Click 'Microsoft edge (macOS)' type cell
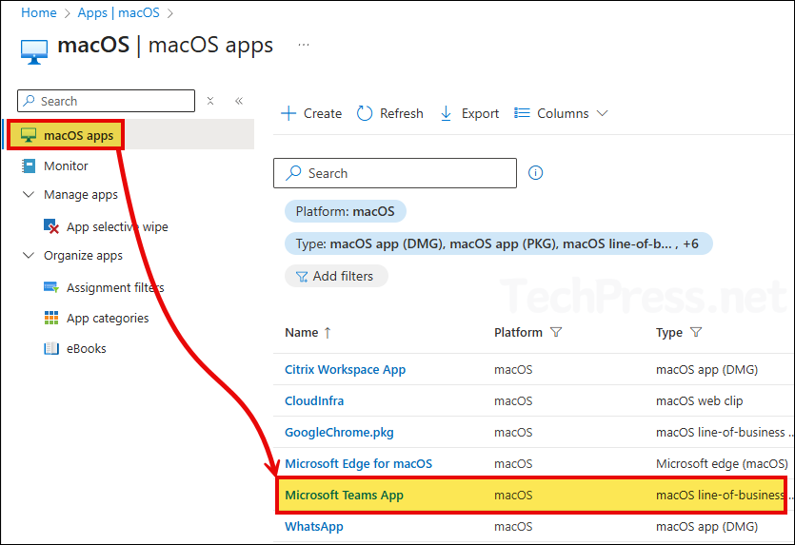 [x=722, y=463]
